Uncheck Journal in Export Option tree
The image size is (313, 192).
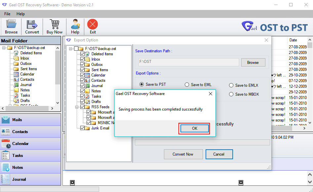coord(82,86)
